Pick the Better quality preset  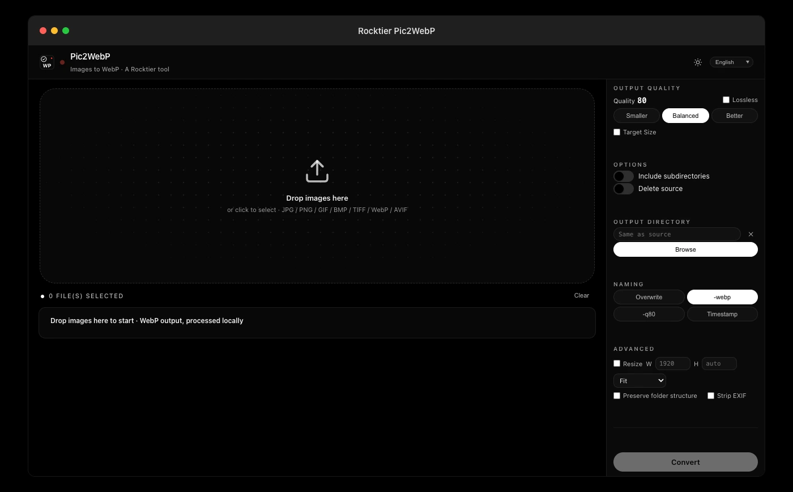coord(734,116)
